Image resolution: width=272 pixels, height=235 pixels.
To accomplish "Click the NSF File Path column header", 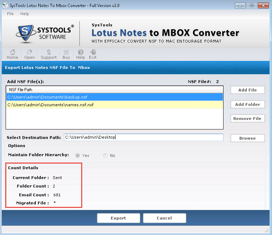I will [x=115, y=90].
